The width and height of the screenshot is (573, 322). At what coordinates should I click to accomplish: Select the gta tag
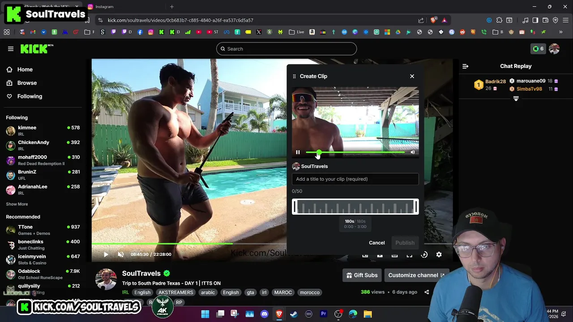tap(250, 292)
